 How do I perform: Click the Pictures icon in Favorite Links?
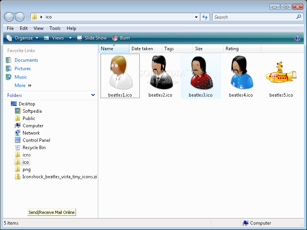click(8, 69)
